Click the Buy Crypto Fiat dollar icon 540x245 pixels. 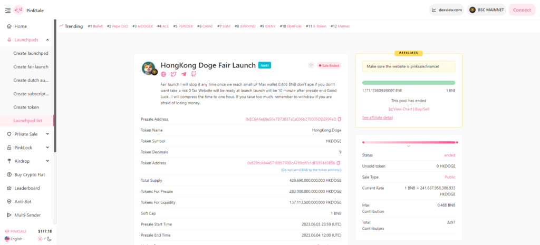[9, 175]
